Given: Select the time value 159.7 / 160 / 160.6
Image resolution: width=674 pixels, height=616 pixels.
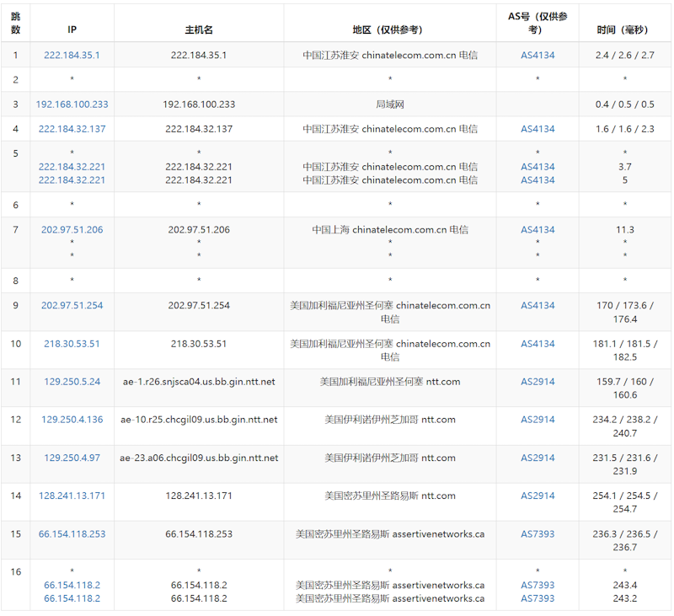Looking at the screenshot, I should 625,388.
